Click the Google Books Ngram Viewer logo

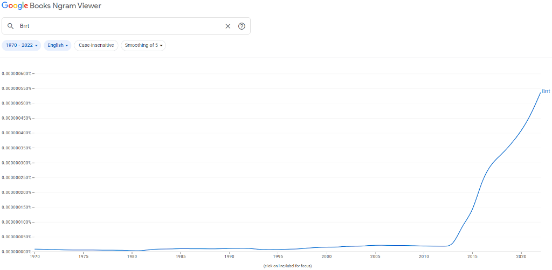coord(51,6)
